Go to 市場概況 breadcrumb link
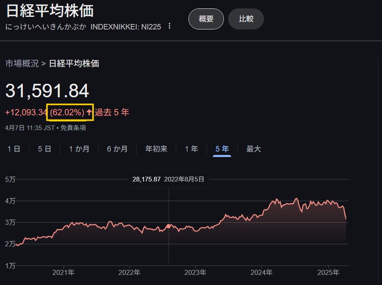 click(22, 64)
